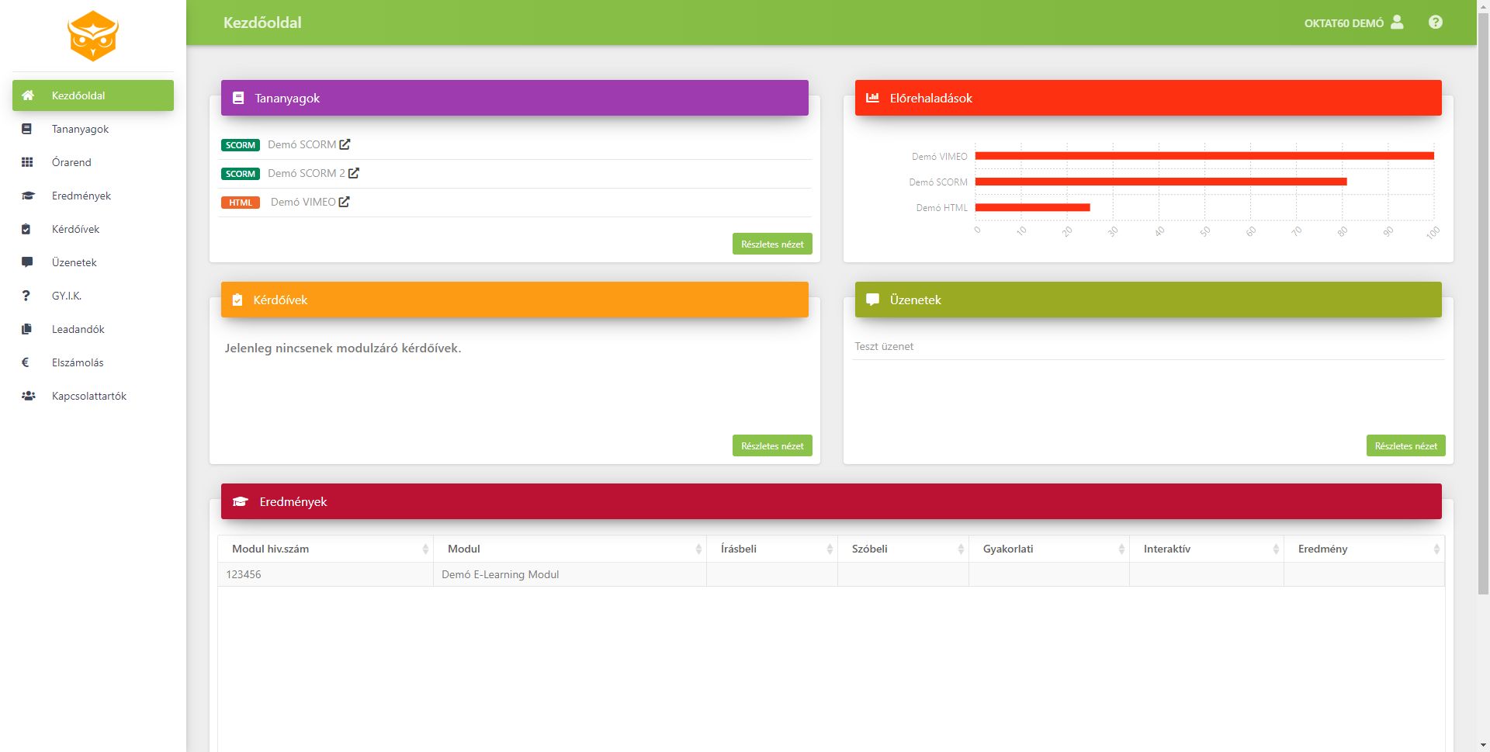Open the help question mark icon
This screenshot has width=1490, height=752.
tap(1435, 23)
